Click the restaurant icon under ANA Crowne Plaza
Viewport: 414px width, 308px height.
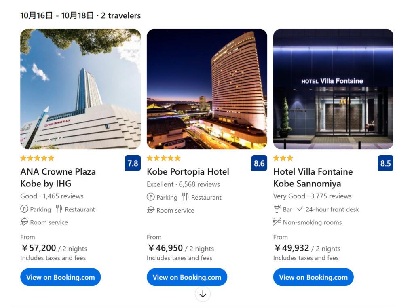(59, 209)
